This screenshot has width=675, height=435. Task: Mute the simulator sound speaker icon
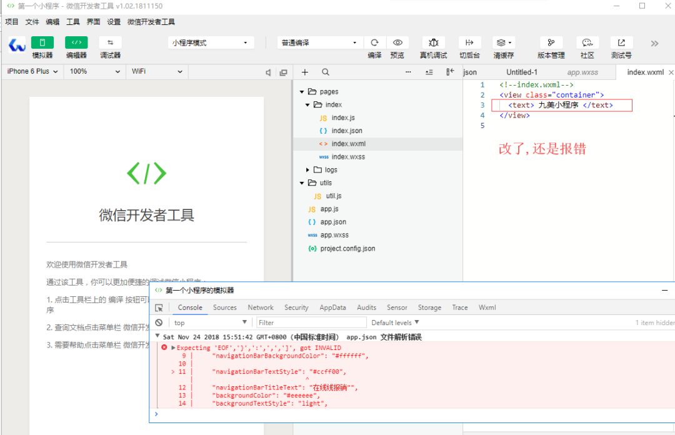tap(268, 72)
